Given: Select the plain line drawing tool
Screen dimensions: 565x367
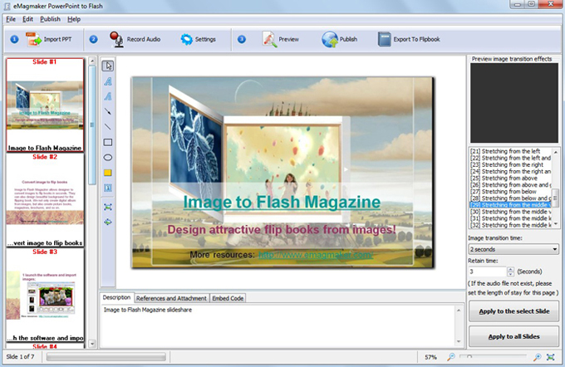Looking at the screenshot, I should (108, 127).
